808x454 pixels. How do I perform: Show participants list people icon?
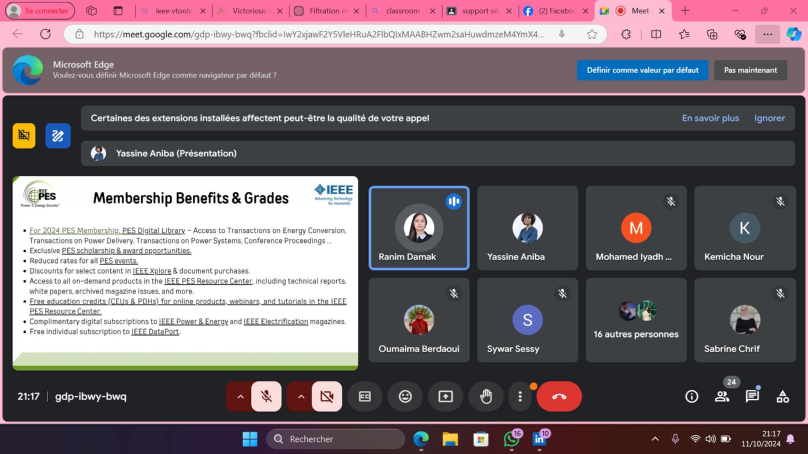point(722,396)
